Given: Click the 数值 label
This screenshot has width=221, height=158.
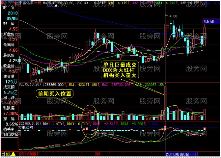Looking at the screenshot, I should click(x=9, y=24).
